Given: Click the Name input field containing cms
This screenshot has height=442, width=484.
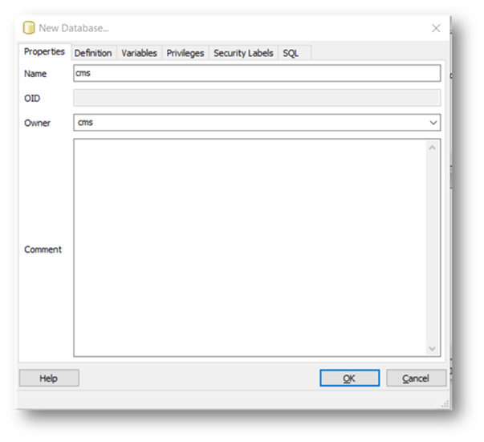Looking at the screenshot, I should 257,74.
